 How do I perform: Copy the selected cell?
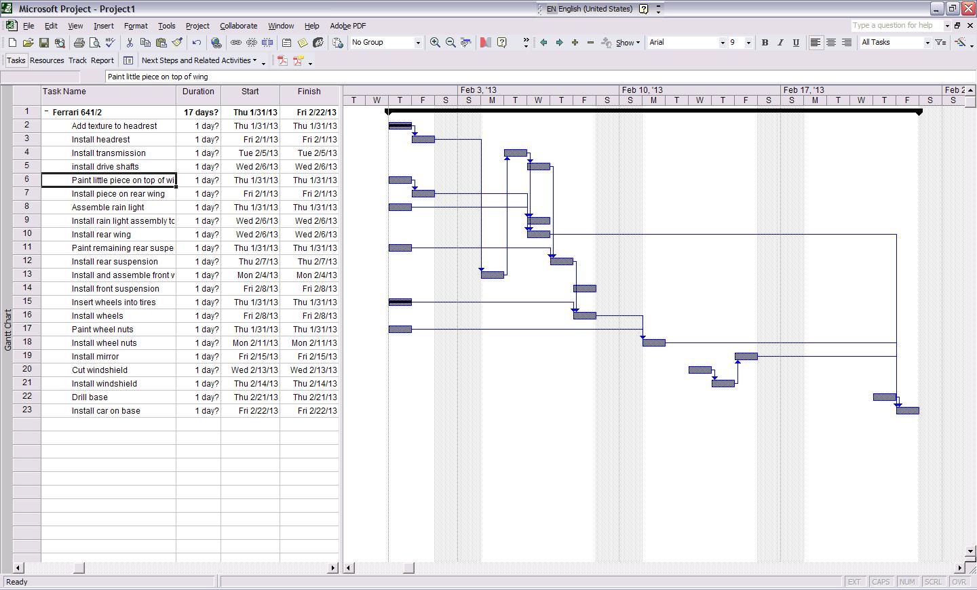(145, 43)
